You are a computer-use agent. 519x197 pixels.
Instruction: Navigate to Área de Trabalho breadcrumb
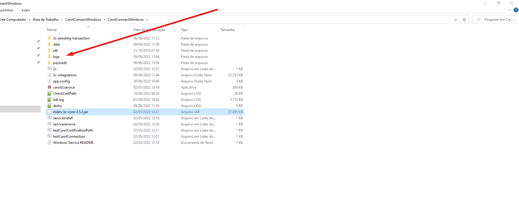pos(46,20)
